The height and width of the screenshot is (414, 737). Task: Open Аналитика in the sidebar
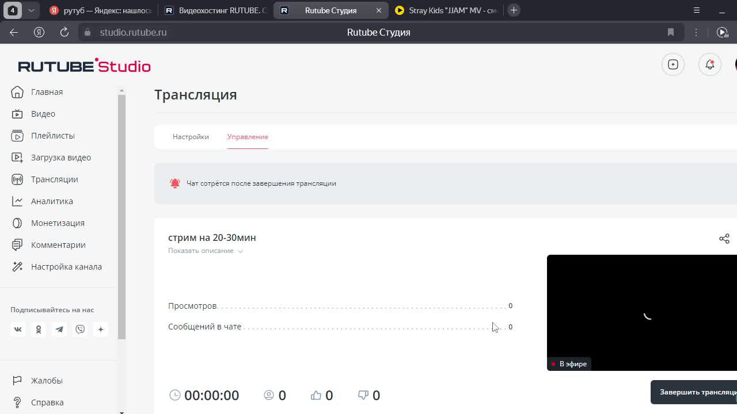click(52, 201)
